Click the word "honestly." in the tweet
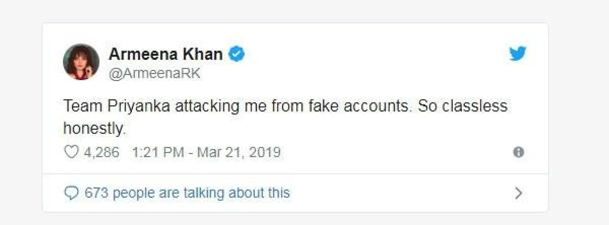 (x=94, y=128)
